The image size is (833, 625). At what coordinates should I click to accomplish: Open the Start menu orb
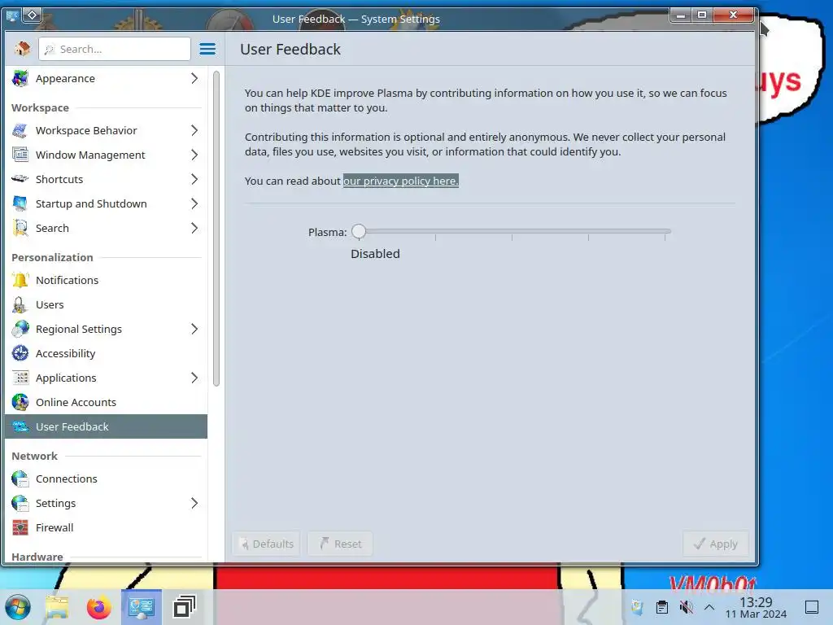18,607
